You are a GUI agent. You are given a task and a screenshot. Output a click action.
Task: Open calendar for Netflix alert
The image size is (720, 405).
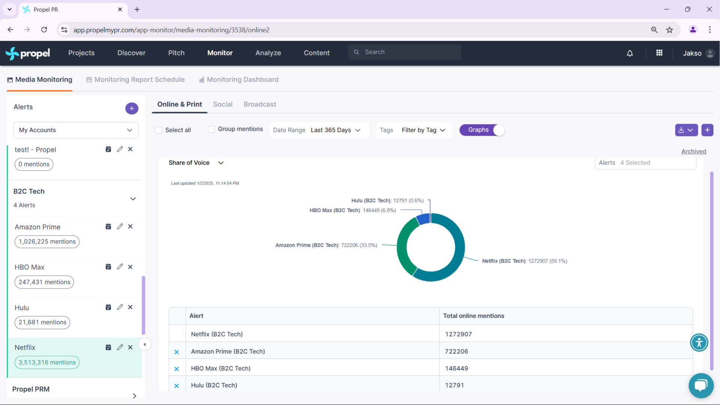(108, 347)
